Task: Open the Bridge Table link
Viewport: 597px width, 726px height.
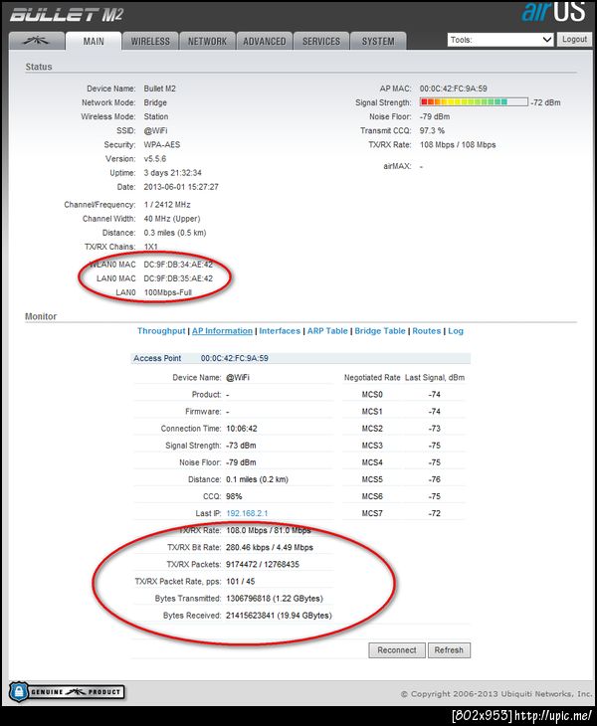Action: (x=380, y=331)
